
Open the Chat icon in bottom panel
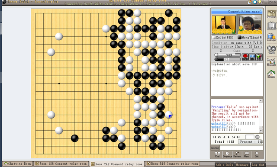217,154
